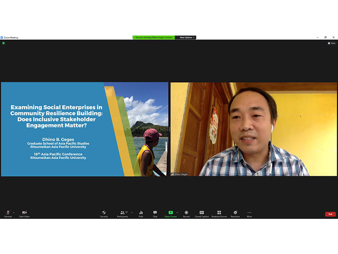Open the Polls window

click(141, 213)
